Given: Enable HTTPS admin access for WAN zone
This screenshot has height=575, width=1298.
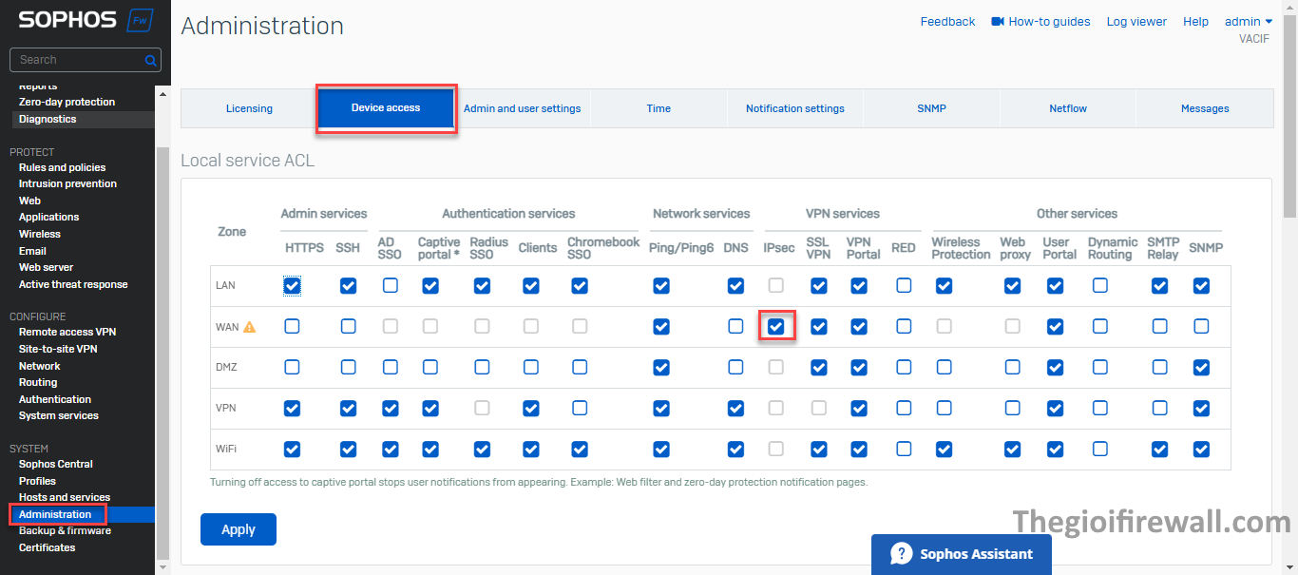Looking at the screenshot, I should click(x=292, y=326).
